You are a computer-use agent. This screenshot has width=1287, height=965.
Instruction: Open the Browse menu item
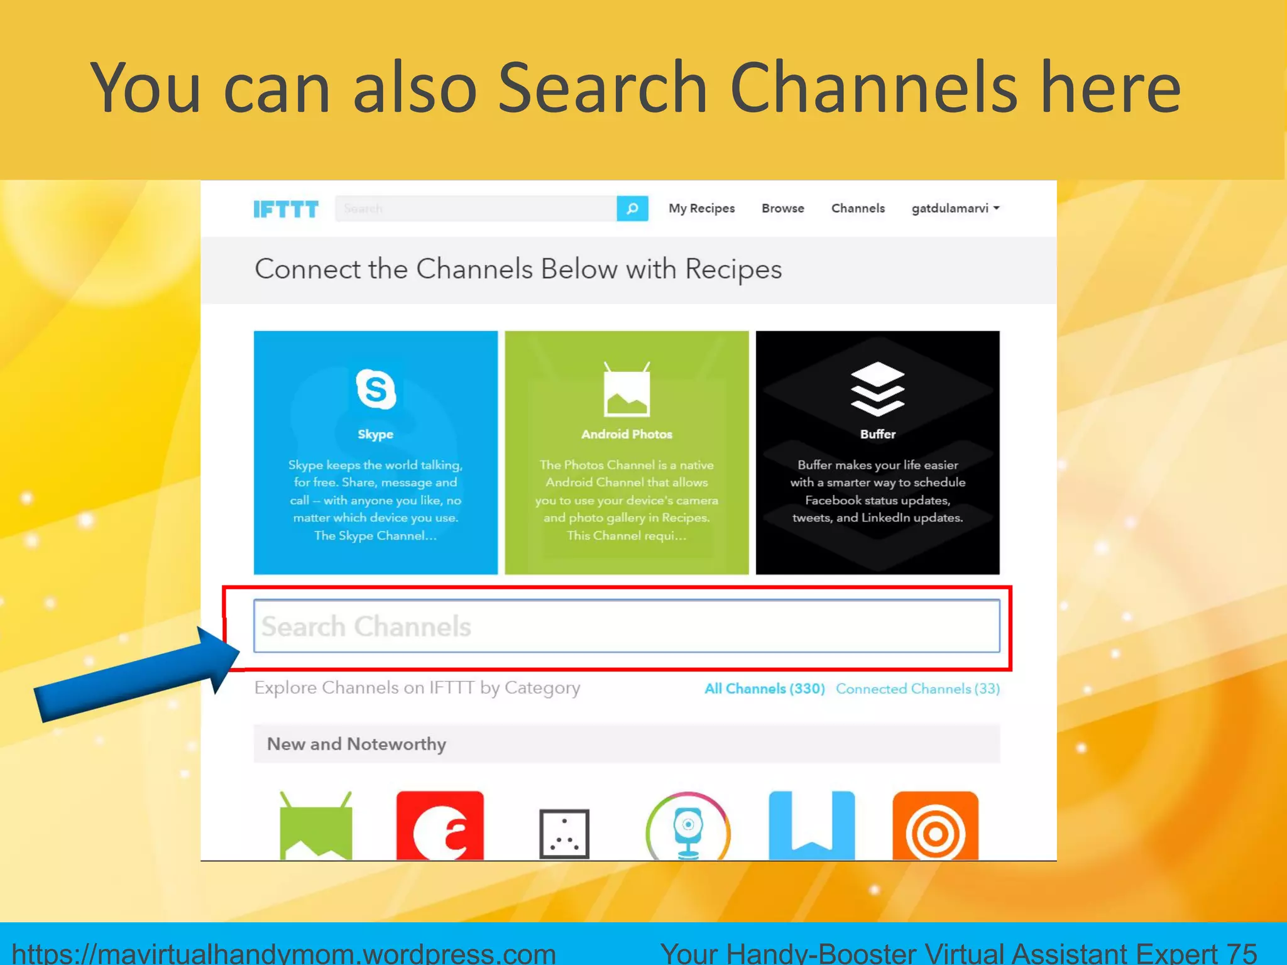[782, 209]
